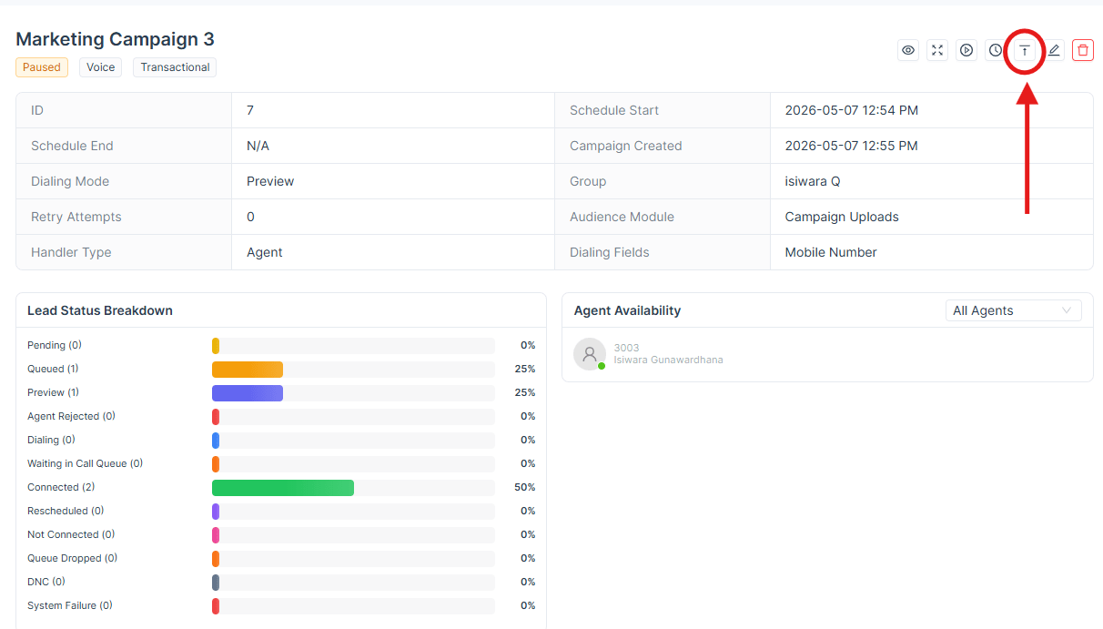Click the Queued orange progress bar
Image resolution: width=1103 pixels, height=629 pixels.
click(x=248, y=369)
